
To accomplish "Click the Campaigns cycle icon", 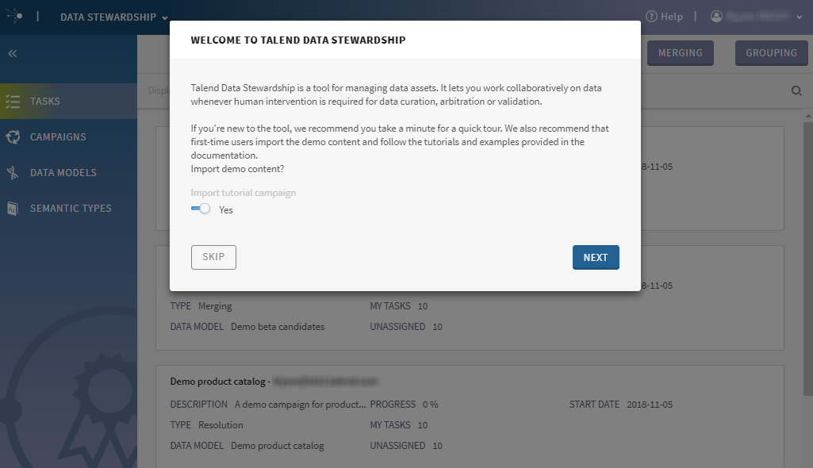I will pyautogui.click(x=13, y=137).
